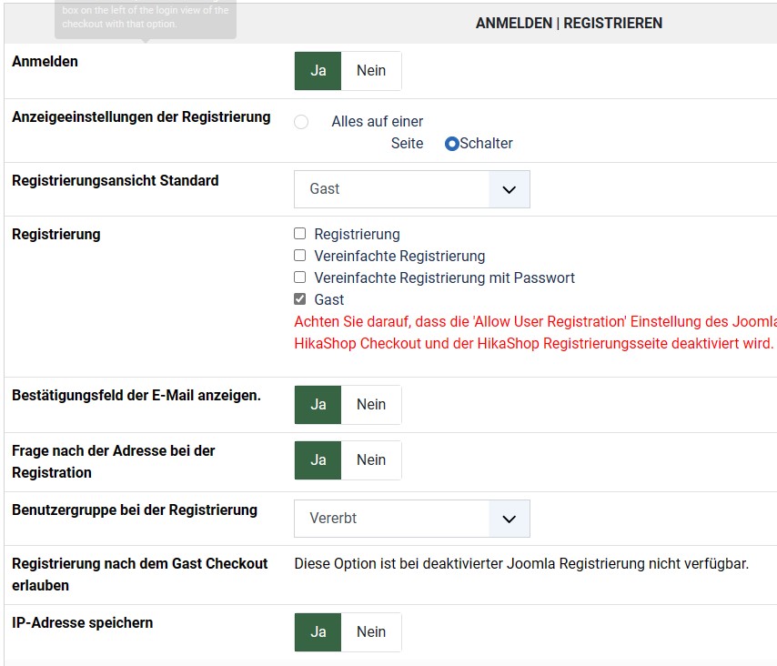Choose Ja for Frage nach der Adresse
The height and width of the screenshot is (666, 777).
pos(318,460)
